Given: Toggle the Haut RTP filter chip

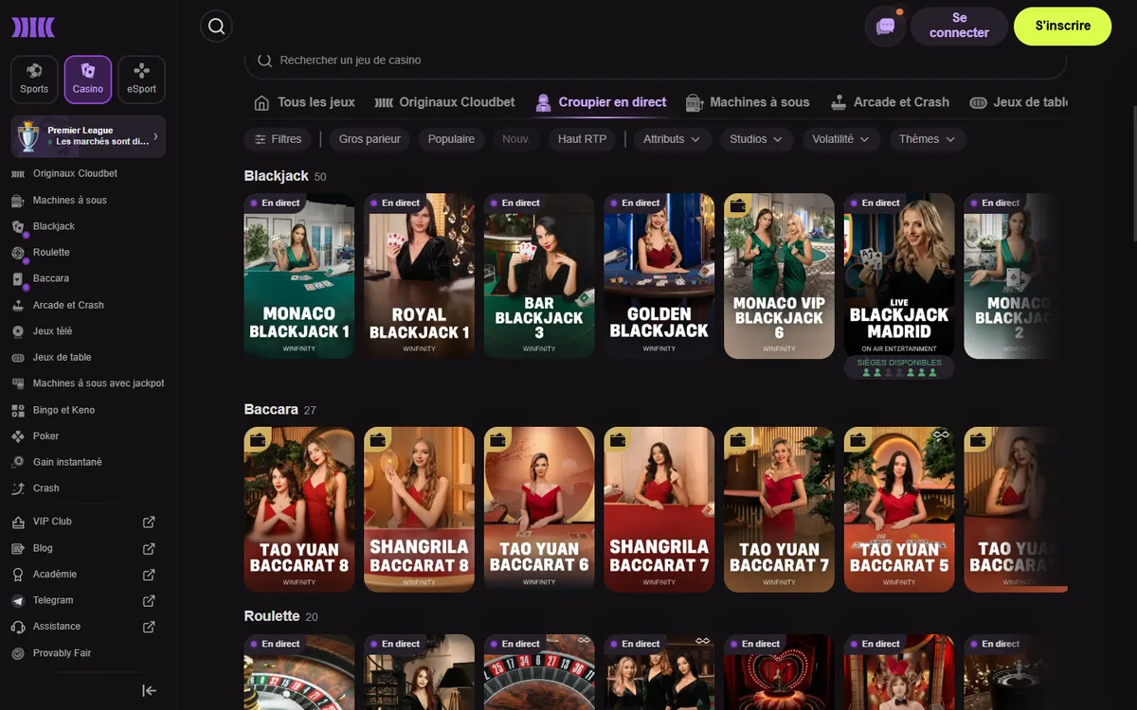Looking at the screenshot, I should click(582, 139).
